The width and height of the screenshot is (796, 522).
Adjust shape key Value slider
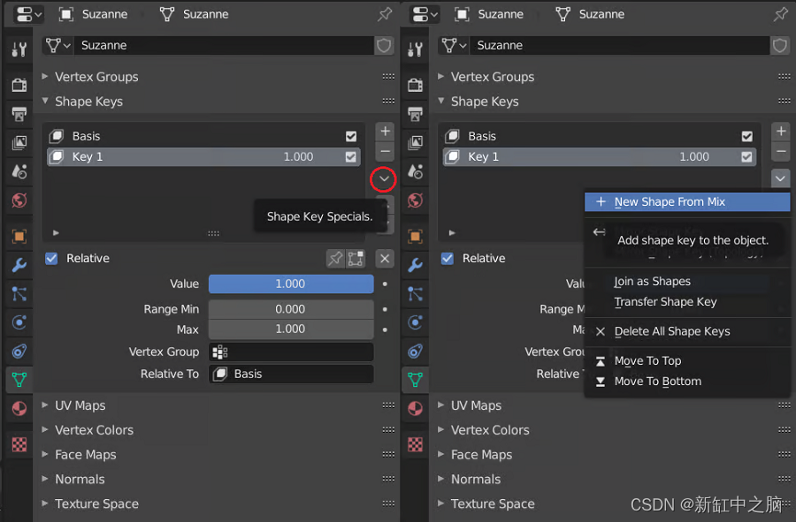pyautogui.click(x=291, y=284)
